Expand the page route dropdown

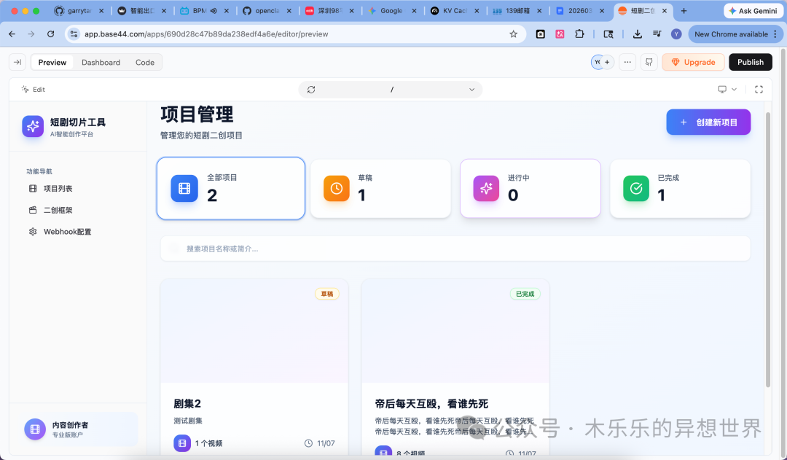[x=472, y=90]
